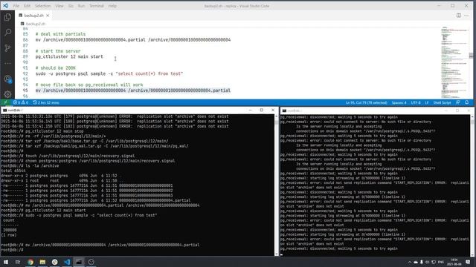This screenshot has height=267, width=476.
Task: Select the backup2.sh editor tab
Action: 33,16
